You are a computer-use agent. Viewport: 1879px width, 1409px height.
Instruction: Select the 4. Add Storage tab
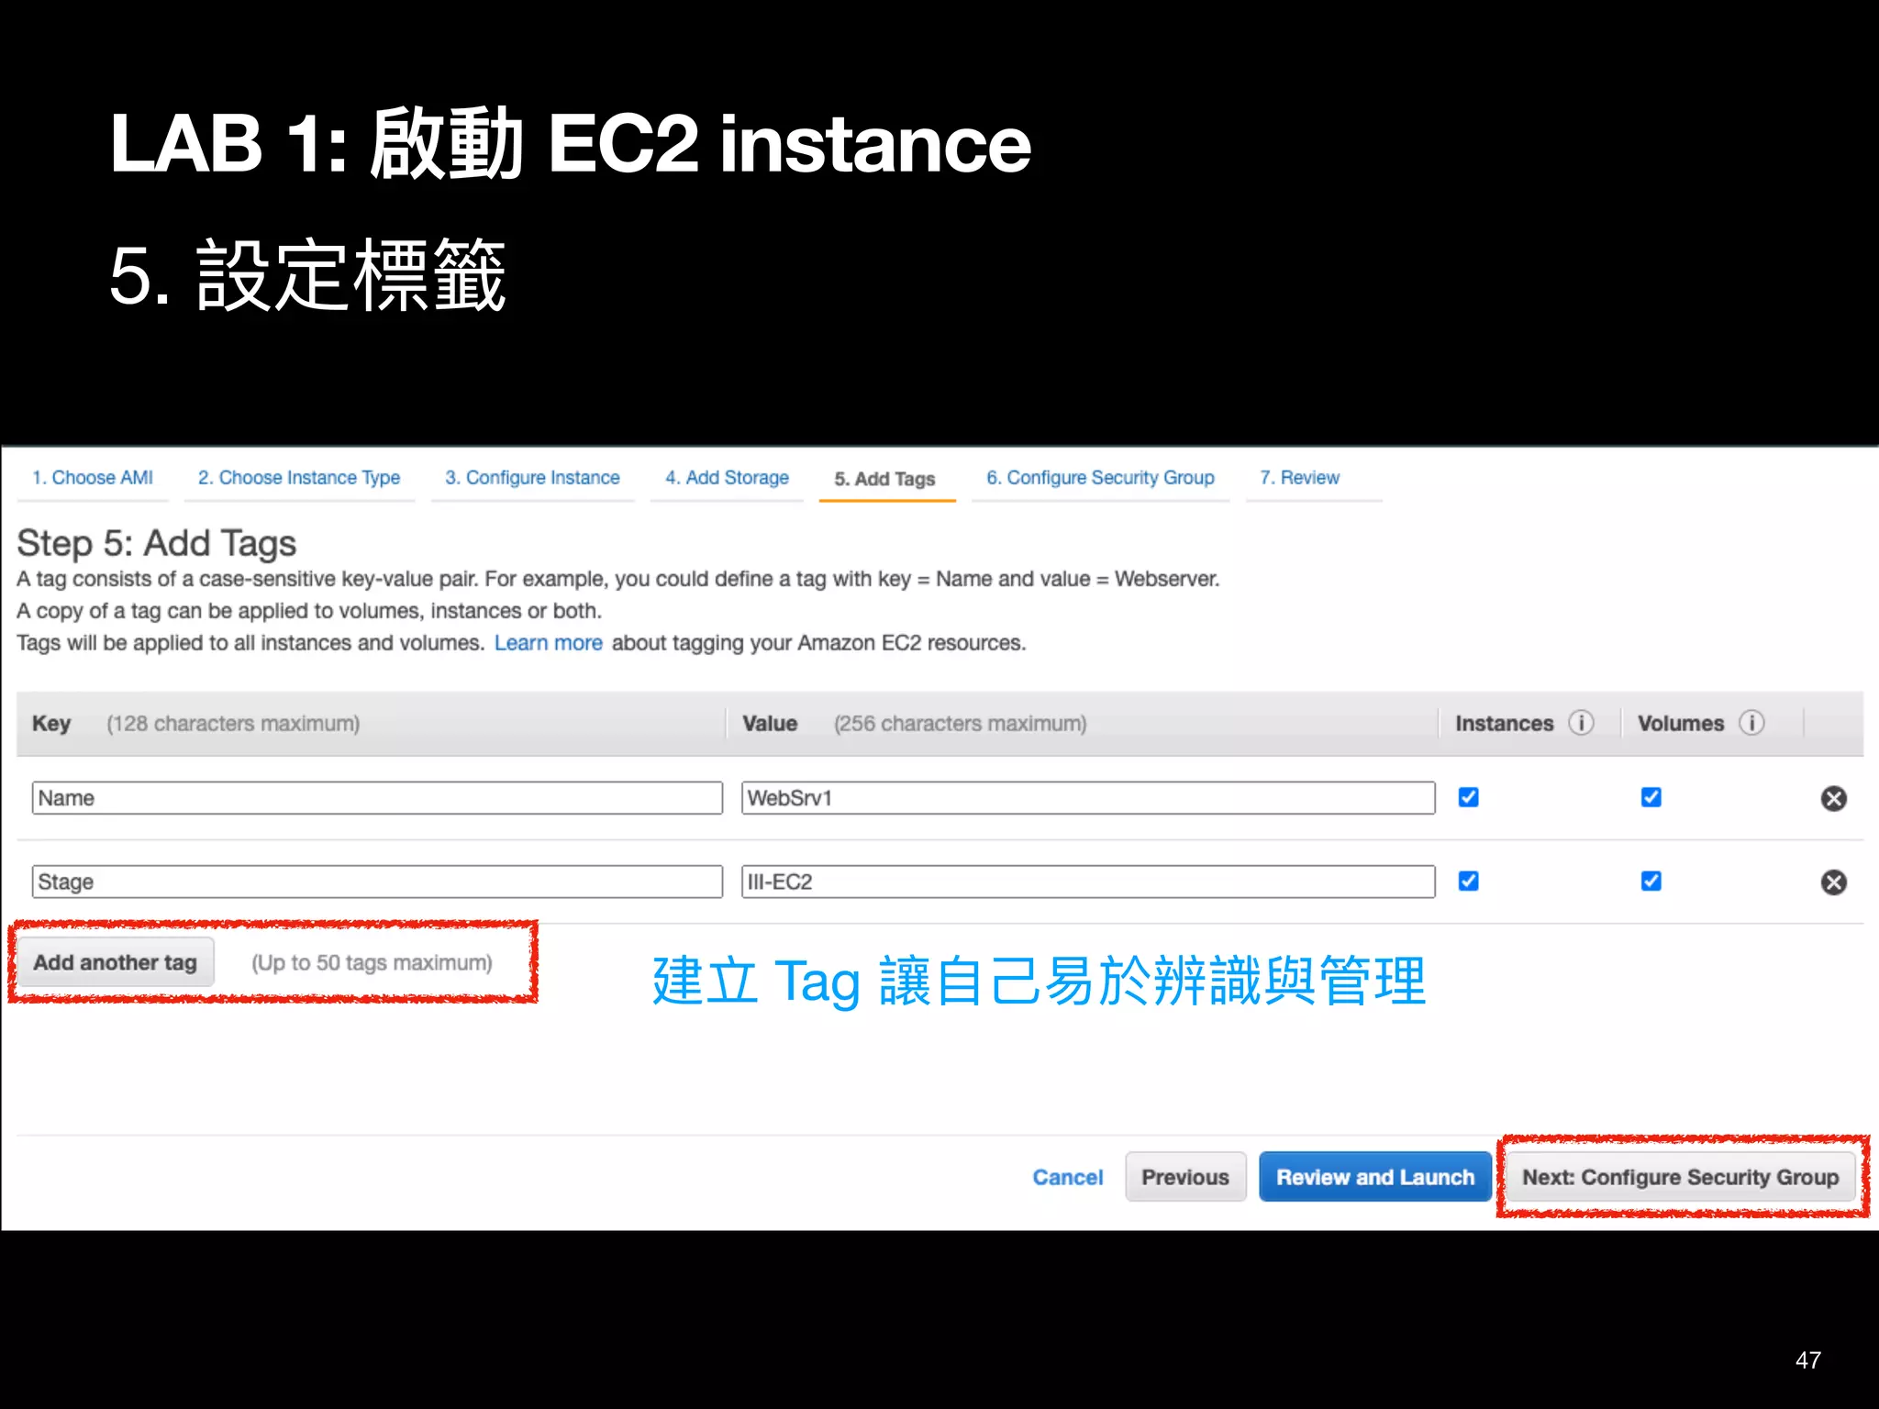[727, 478]
